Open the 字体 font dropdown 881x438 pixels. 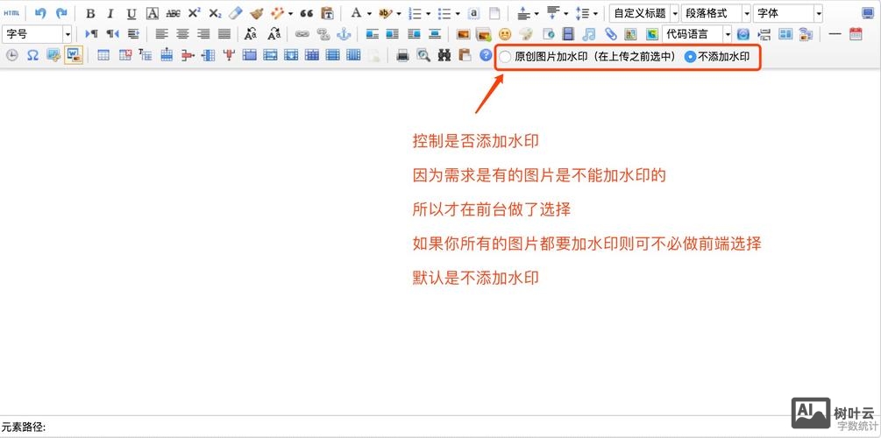pos(788,13)
